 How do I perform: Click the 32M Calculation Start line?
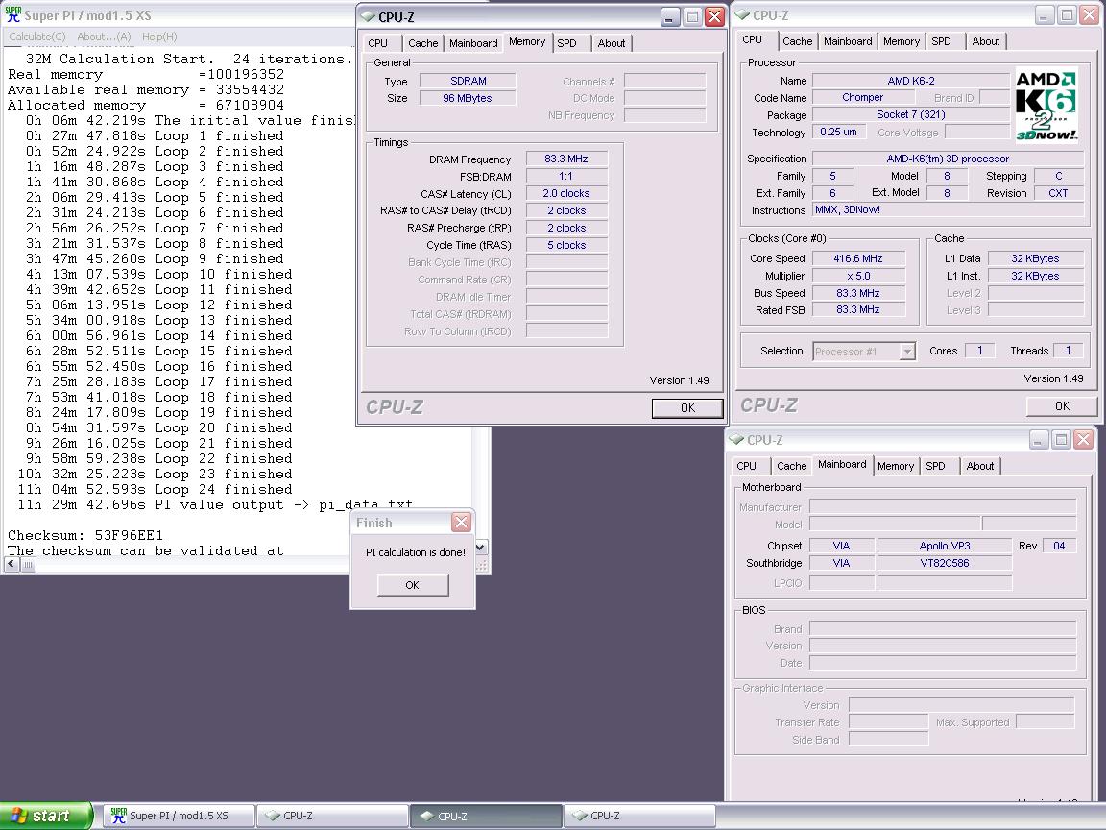(188, 59)
